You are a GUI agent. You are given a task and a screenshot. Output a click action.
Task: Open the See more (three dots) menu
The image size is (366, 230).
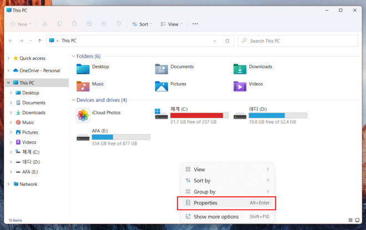coord(195,24)
